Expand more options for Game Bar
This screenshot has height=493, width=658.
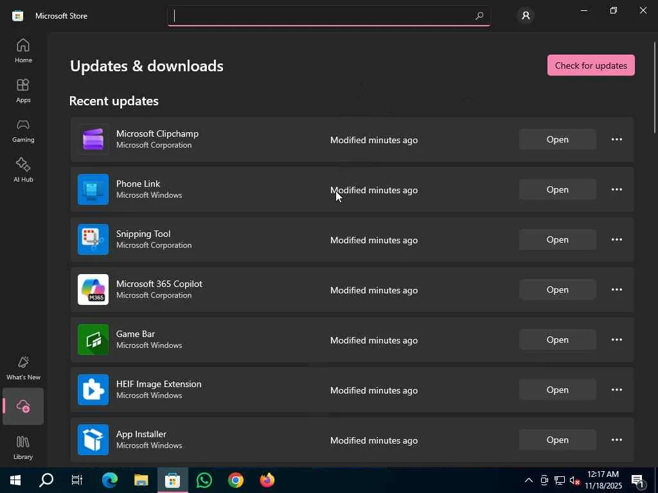point(616,340)
